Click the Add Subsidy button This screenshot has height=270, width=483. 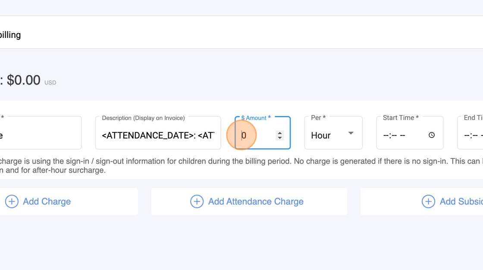click(x=422, y=201)
